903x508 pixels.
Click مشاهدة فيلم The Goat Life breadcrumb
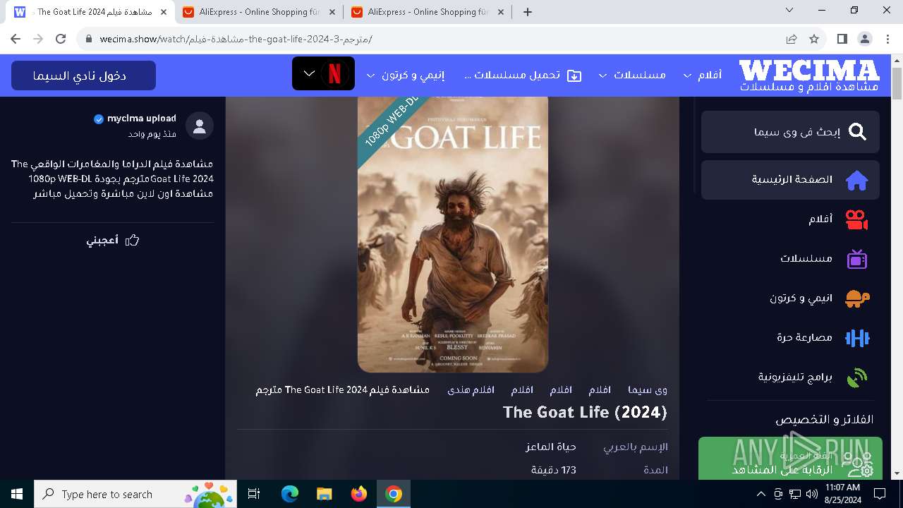pos(342,389)
